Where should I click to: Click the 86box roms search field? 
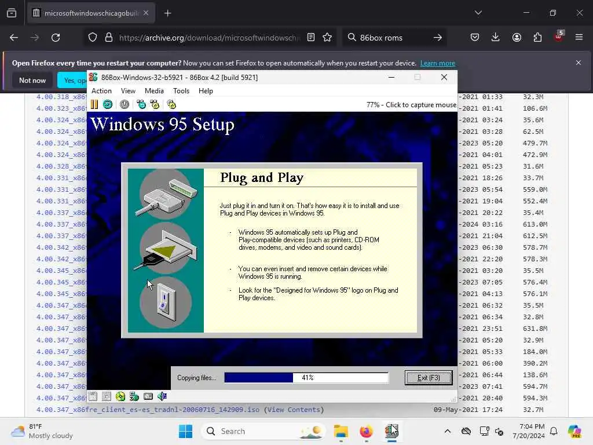[393, 38]
